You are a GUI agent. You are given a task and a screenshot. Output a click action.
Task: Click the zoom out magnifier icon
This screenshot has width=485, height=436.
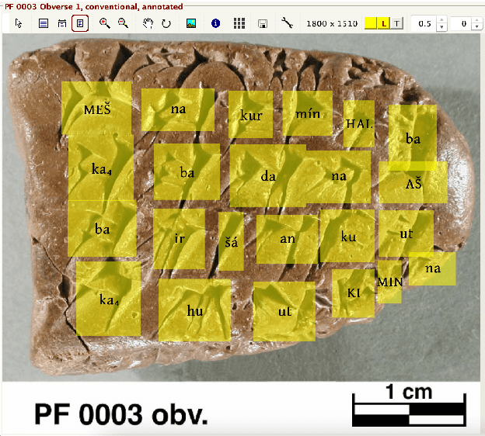click(123, 24)
